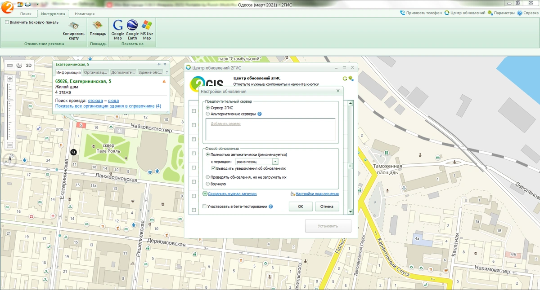The width and height of the screenshot is (540, 290).
Task: Click Отмена to cancel update settings
Action: click(x=327, y=207)
